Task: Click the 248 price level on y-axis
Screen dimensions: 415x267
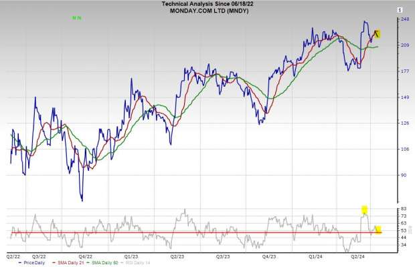Action: point(404,19)
